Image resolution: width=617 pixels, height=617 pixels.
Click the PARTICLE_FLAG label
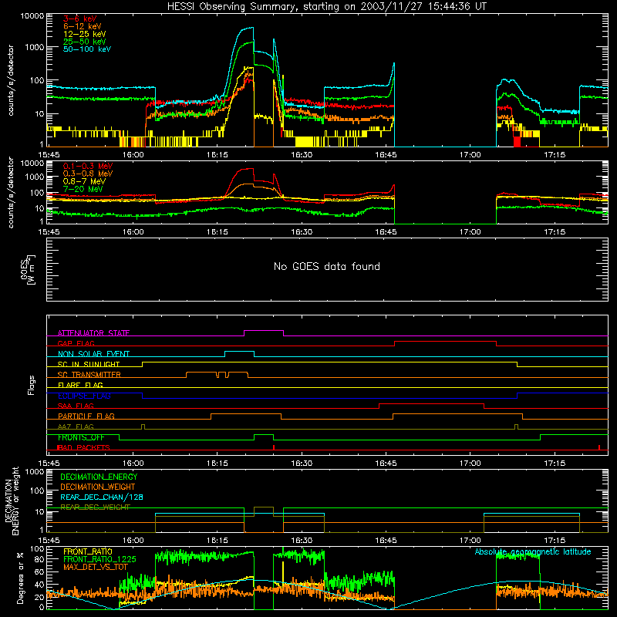click(86, 416)
